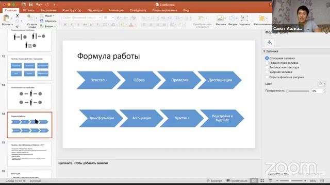
Task: Open the Picture (Рисунок) dropdown arrow
Action: pos(225,18)
